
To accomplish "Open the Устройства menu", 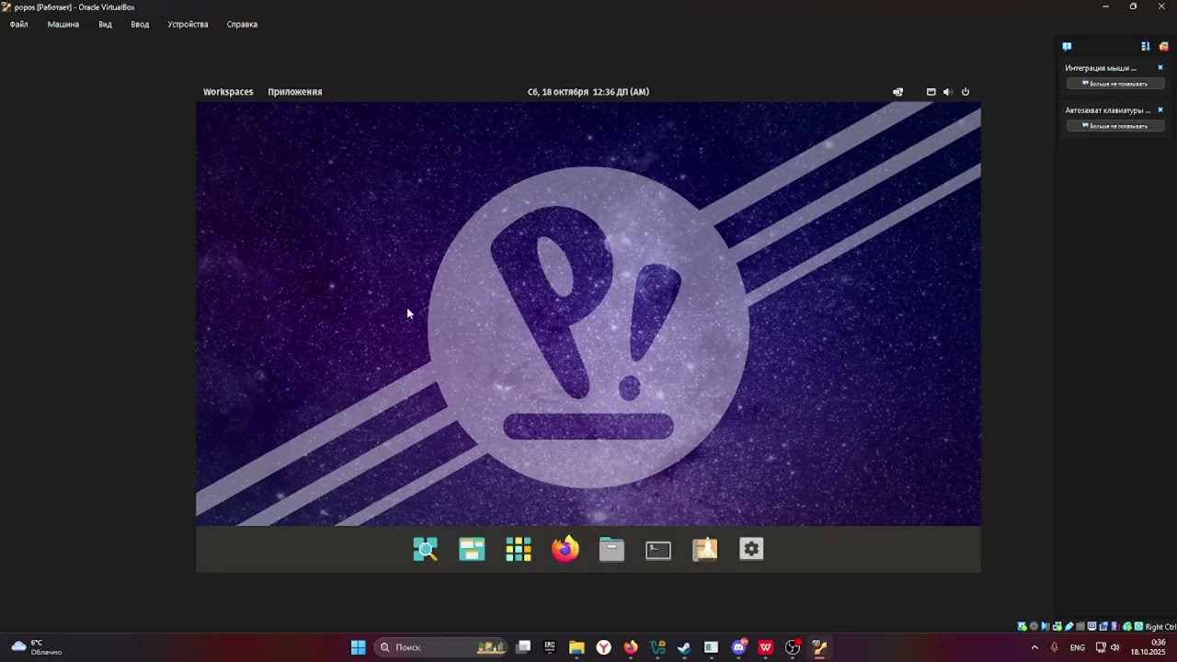I will [188, 25].
